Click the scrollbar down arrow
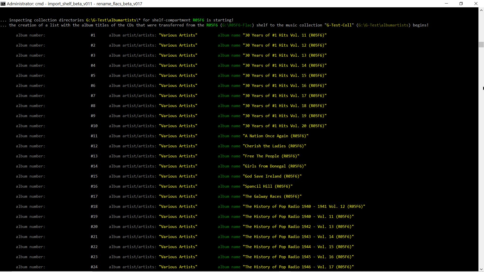Viewport: 484px width, 272px height. pyautogui.click(x=481, y=269)
